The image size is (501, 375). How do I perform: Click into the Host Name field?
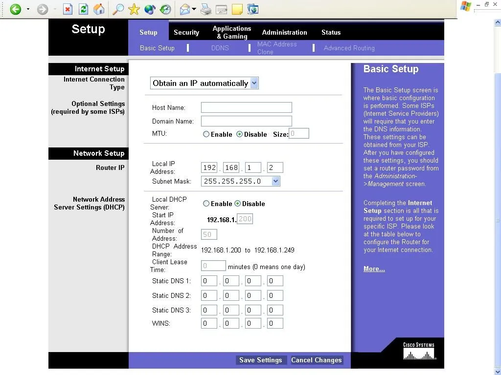[x=246, y=107]
